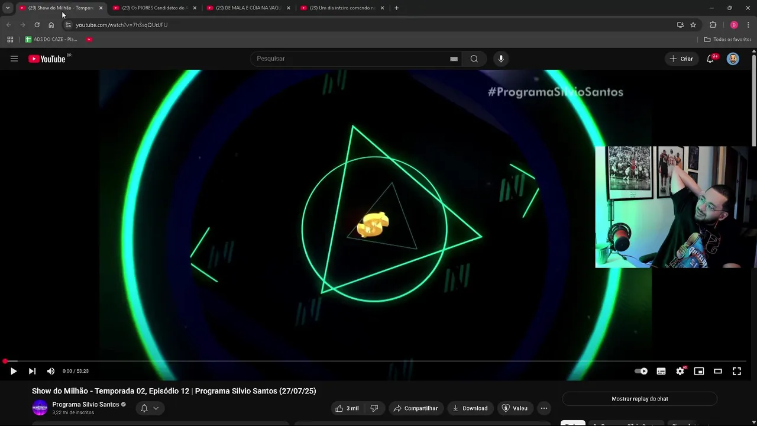This screenshot has width=757, height=426.
Task: Switch to Os PIORES Candidatos tab
Action: [x=154, y=8]
